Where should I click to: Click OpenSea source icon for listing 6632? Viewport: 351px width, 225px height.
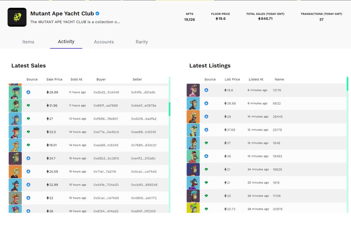pyautogui.click(x=206, y=103)
